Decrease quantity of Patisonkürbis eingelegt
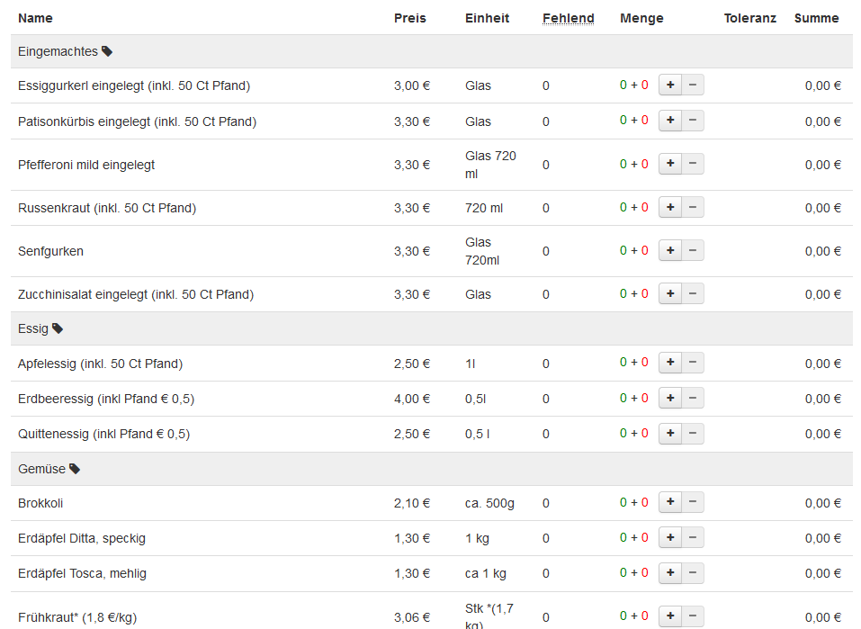This screenshot has height=629, width=861. 693,121
